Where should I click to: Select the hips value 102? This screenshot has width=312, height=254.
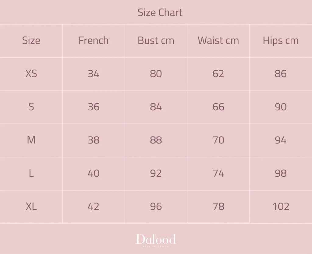coord(281,206)
